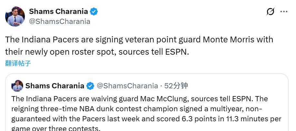Open the three-dot more options menu
The image size is (296, 131).
(x=284, y=12)
